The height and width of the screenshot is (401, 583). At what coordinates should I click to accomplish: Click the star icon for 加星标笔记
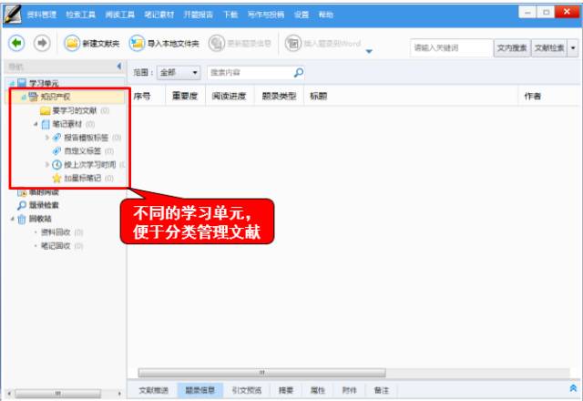point(56,179)
